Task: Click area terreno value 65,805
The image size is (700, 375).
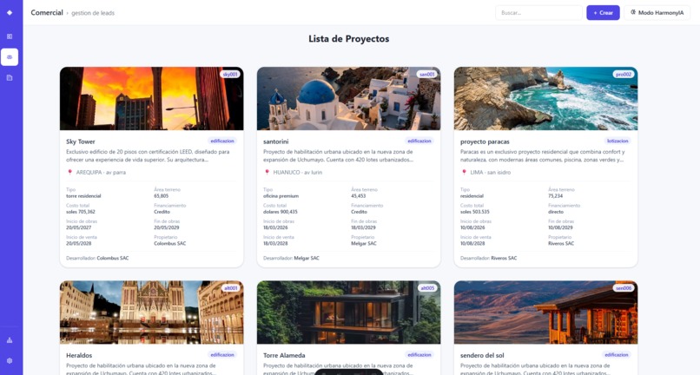Action: pyautogui.click(x=162, y=196)
